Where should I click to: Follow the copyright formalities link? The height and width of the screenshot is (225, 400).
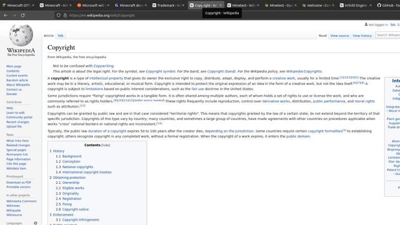pos(325,131)
